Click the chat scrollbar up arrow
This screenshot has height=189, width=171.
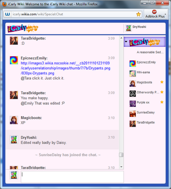(x=121, y=38)
